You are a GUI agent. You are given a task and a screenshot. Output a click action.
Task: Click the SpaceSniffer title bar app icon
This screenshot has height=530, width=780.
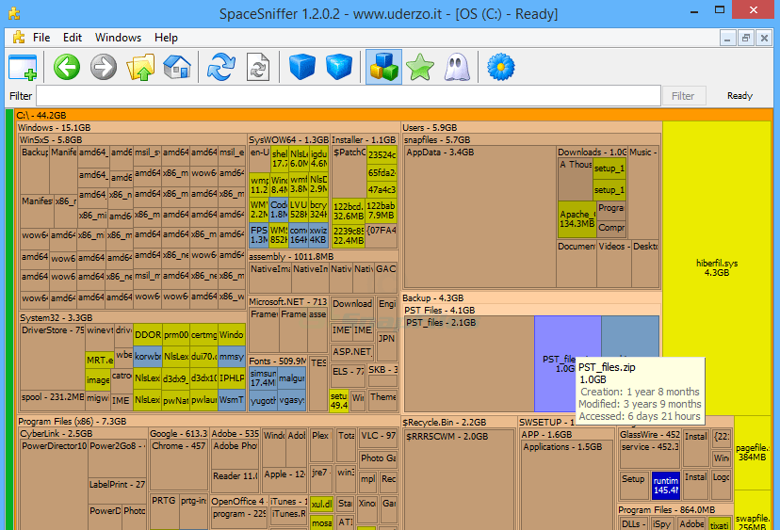click(x=14, y=13)
